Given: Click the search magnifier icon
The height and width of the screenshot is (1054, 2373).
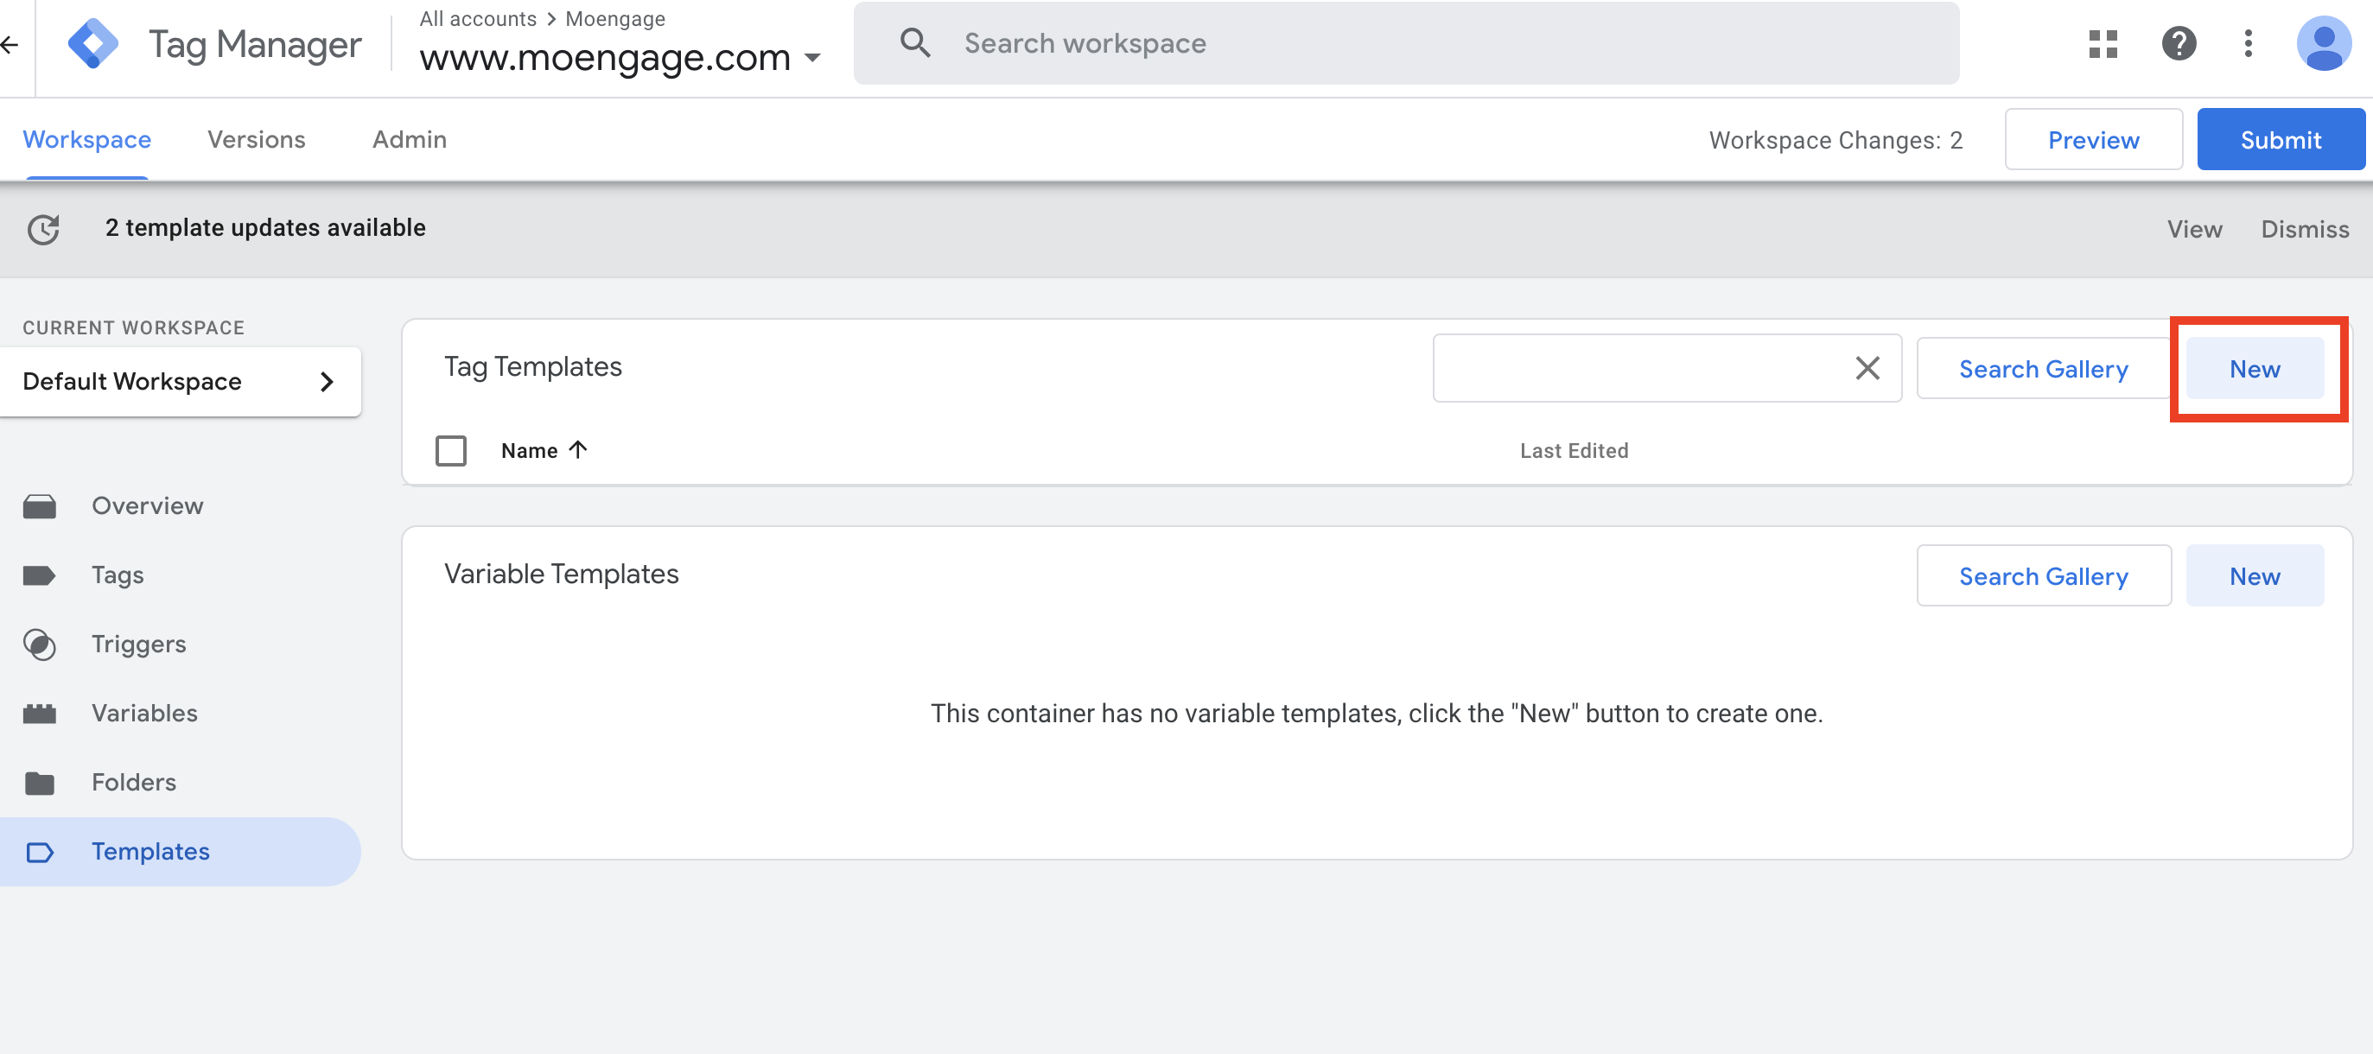Looking at the screenshot, I should pos(915,42).
